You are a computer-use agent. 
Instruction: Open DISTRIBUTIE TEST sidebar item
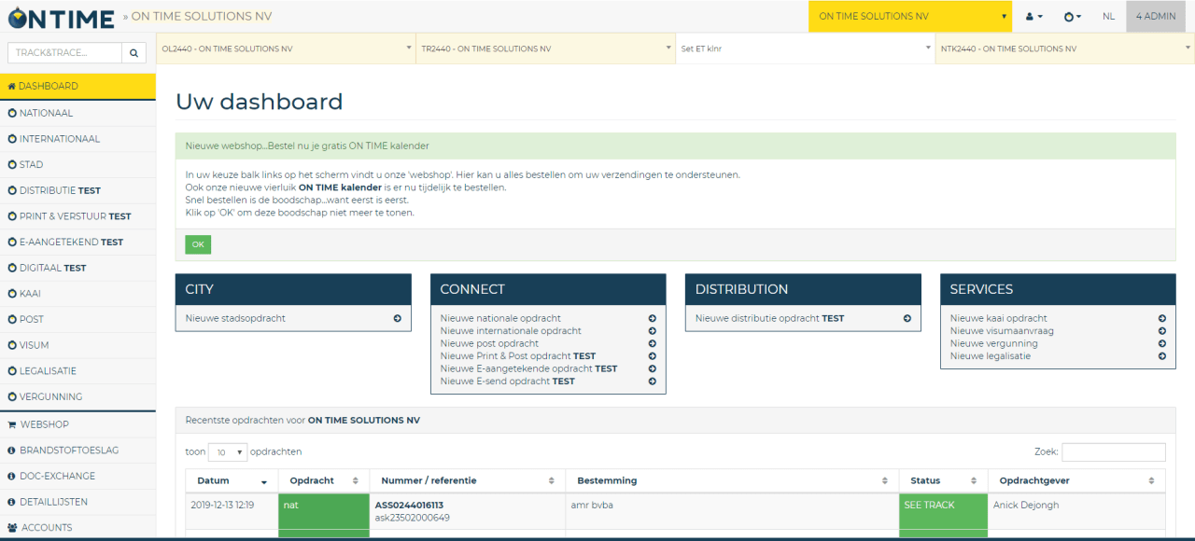point(77,190)
